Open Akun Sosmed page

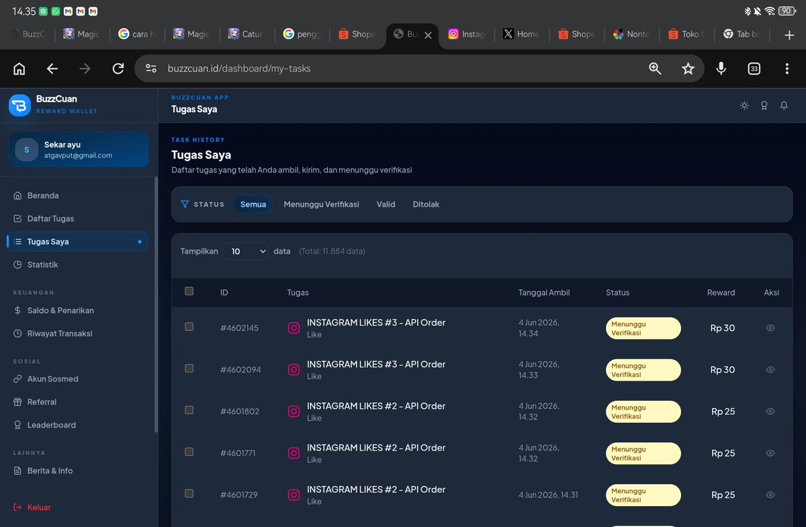77,379
